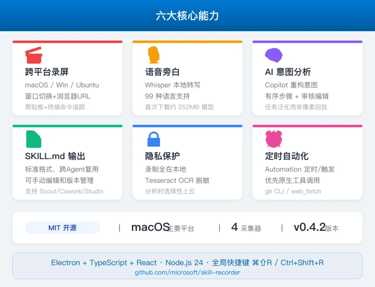Click the red clapperboard screen recording icon

[34, 55]
